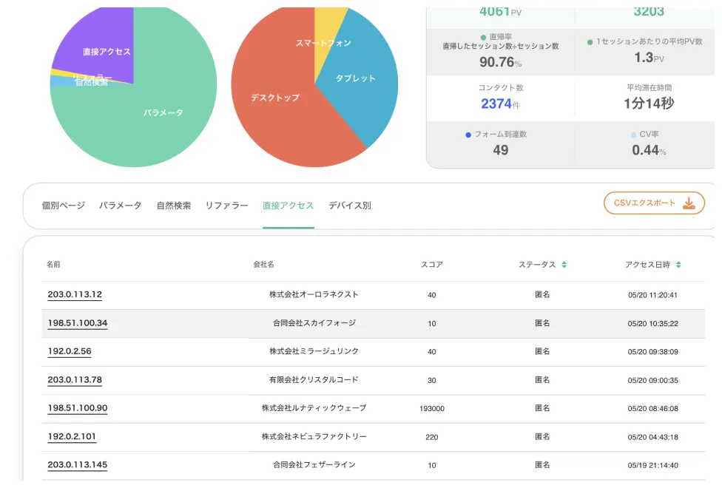Select company 株式会社オーロラネクスト
Screen dimensions: 722x488
314,294
